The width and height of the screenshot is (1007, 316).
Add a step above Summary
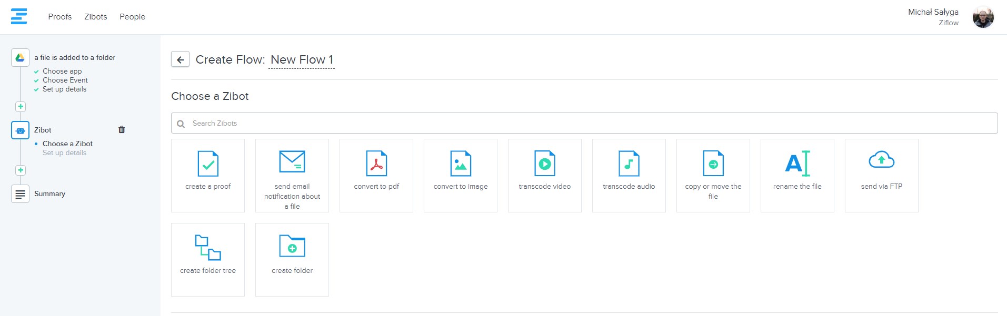tap(21, 170)
